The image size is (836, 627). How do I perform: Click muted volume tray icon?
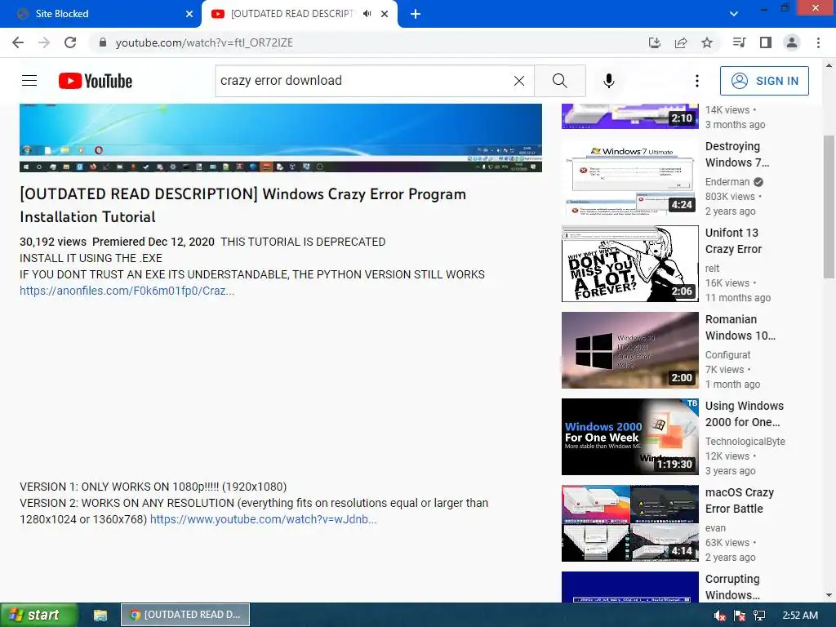[x=720, y=616]
